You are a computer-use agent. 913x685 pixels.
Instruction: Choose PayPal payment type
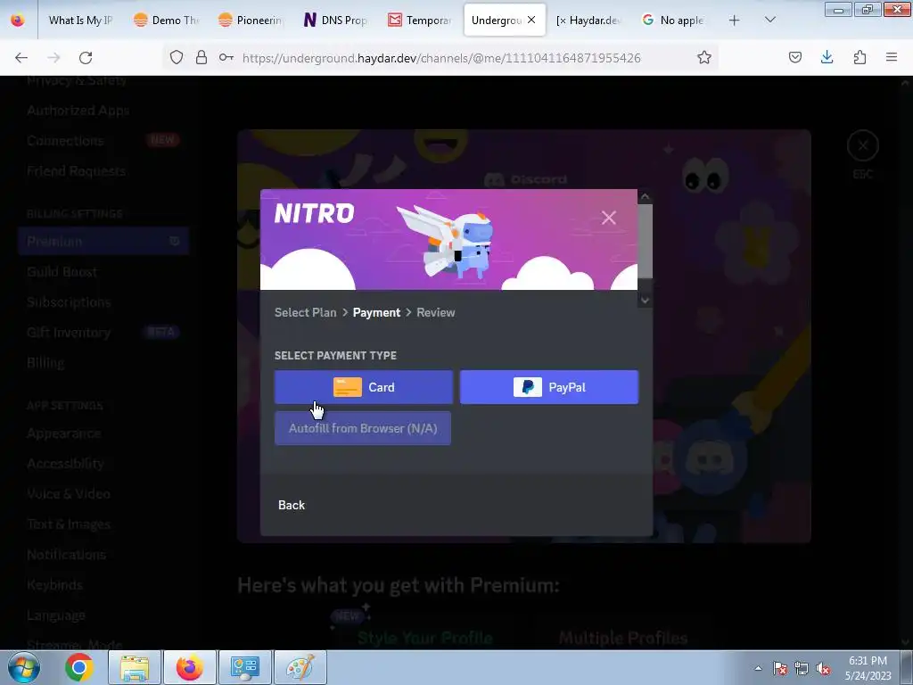pos(549,387)
